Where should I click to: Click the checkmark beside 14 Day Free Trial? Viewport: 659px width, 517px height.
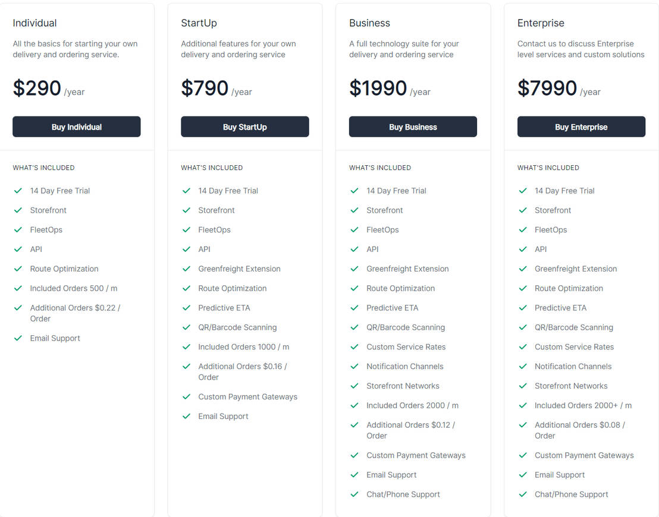[18, 191]
